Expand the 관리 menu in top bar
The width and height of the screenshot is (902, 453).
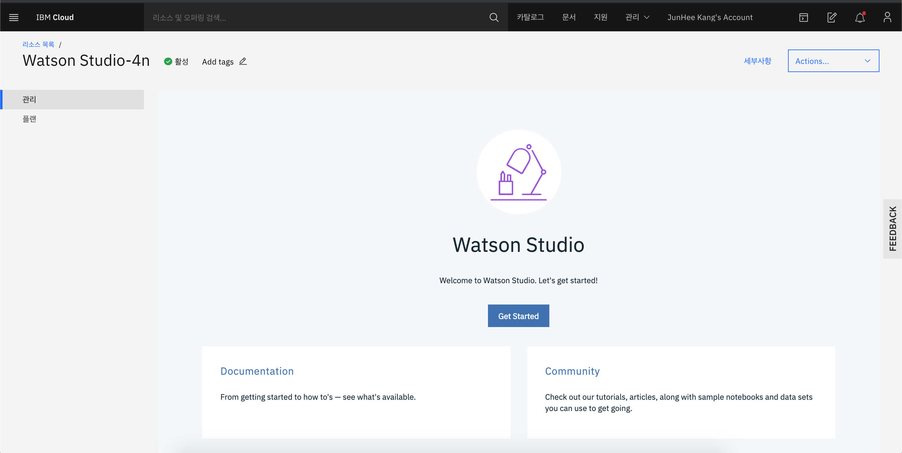(x=637, y=17)
